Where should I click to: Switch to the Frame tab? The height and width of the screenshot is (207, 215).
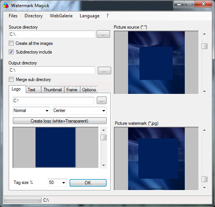click(72, 90)
